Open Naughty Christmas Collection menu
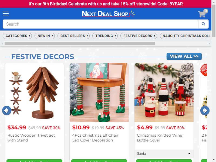 [185, 36]
